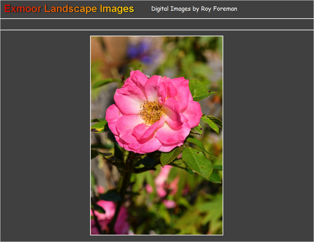
Task: Click the blurred purple flower in the photo
Action: (x=140, y=52)
